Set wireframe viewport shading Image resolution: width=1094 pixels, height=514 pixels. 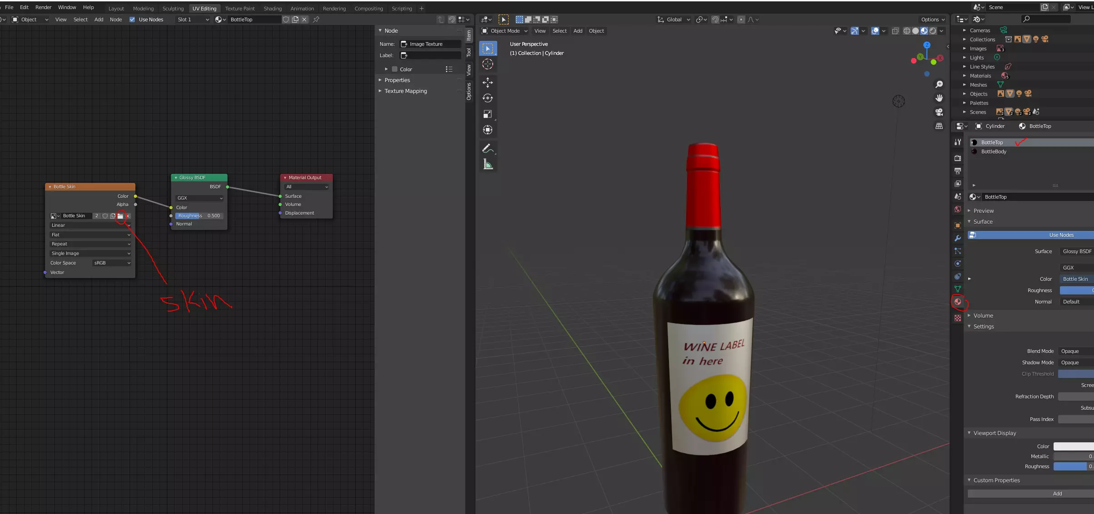(x=907, y=31)
